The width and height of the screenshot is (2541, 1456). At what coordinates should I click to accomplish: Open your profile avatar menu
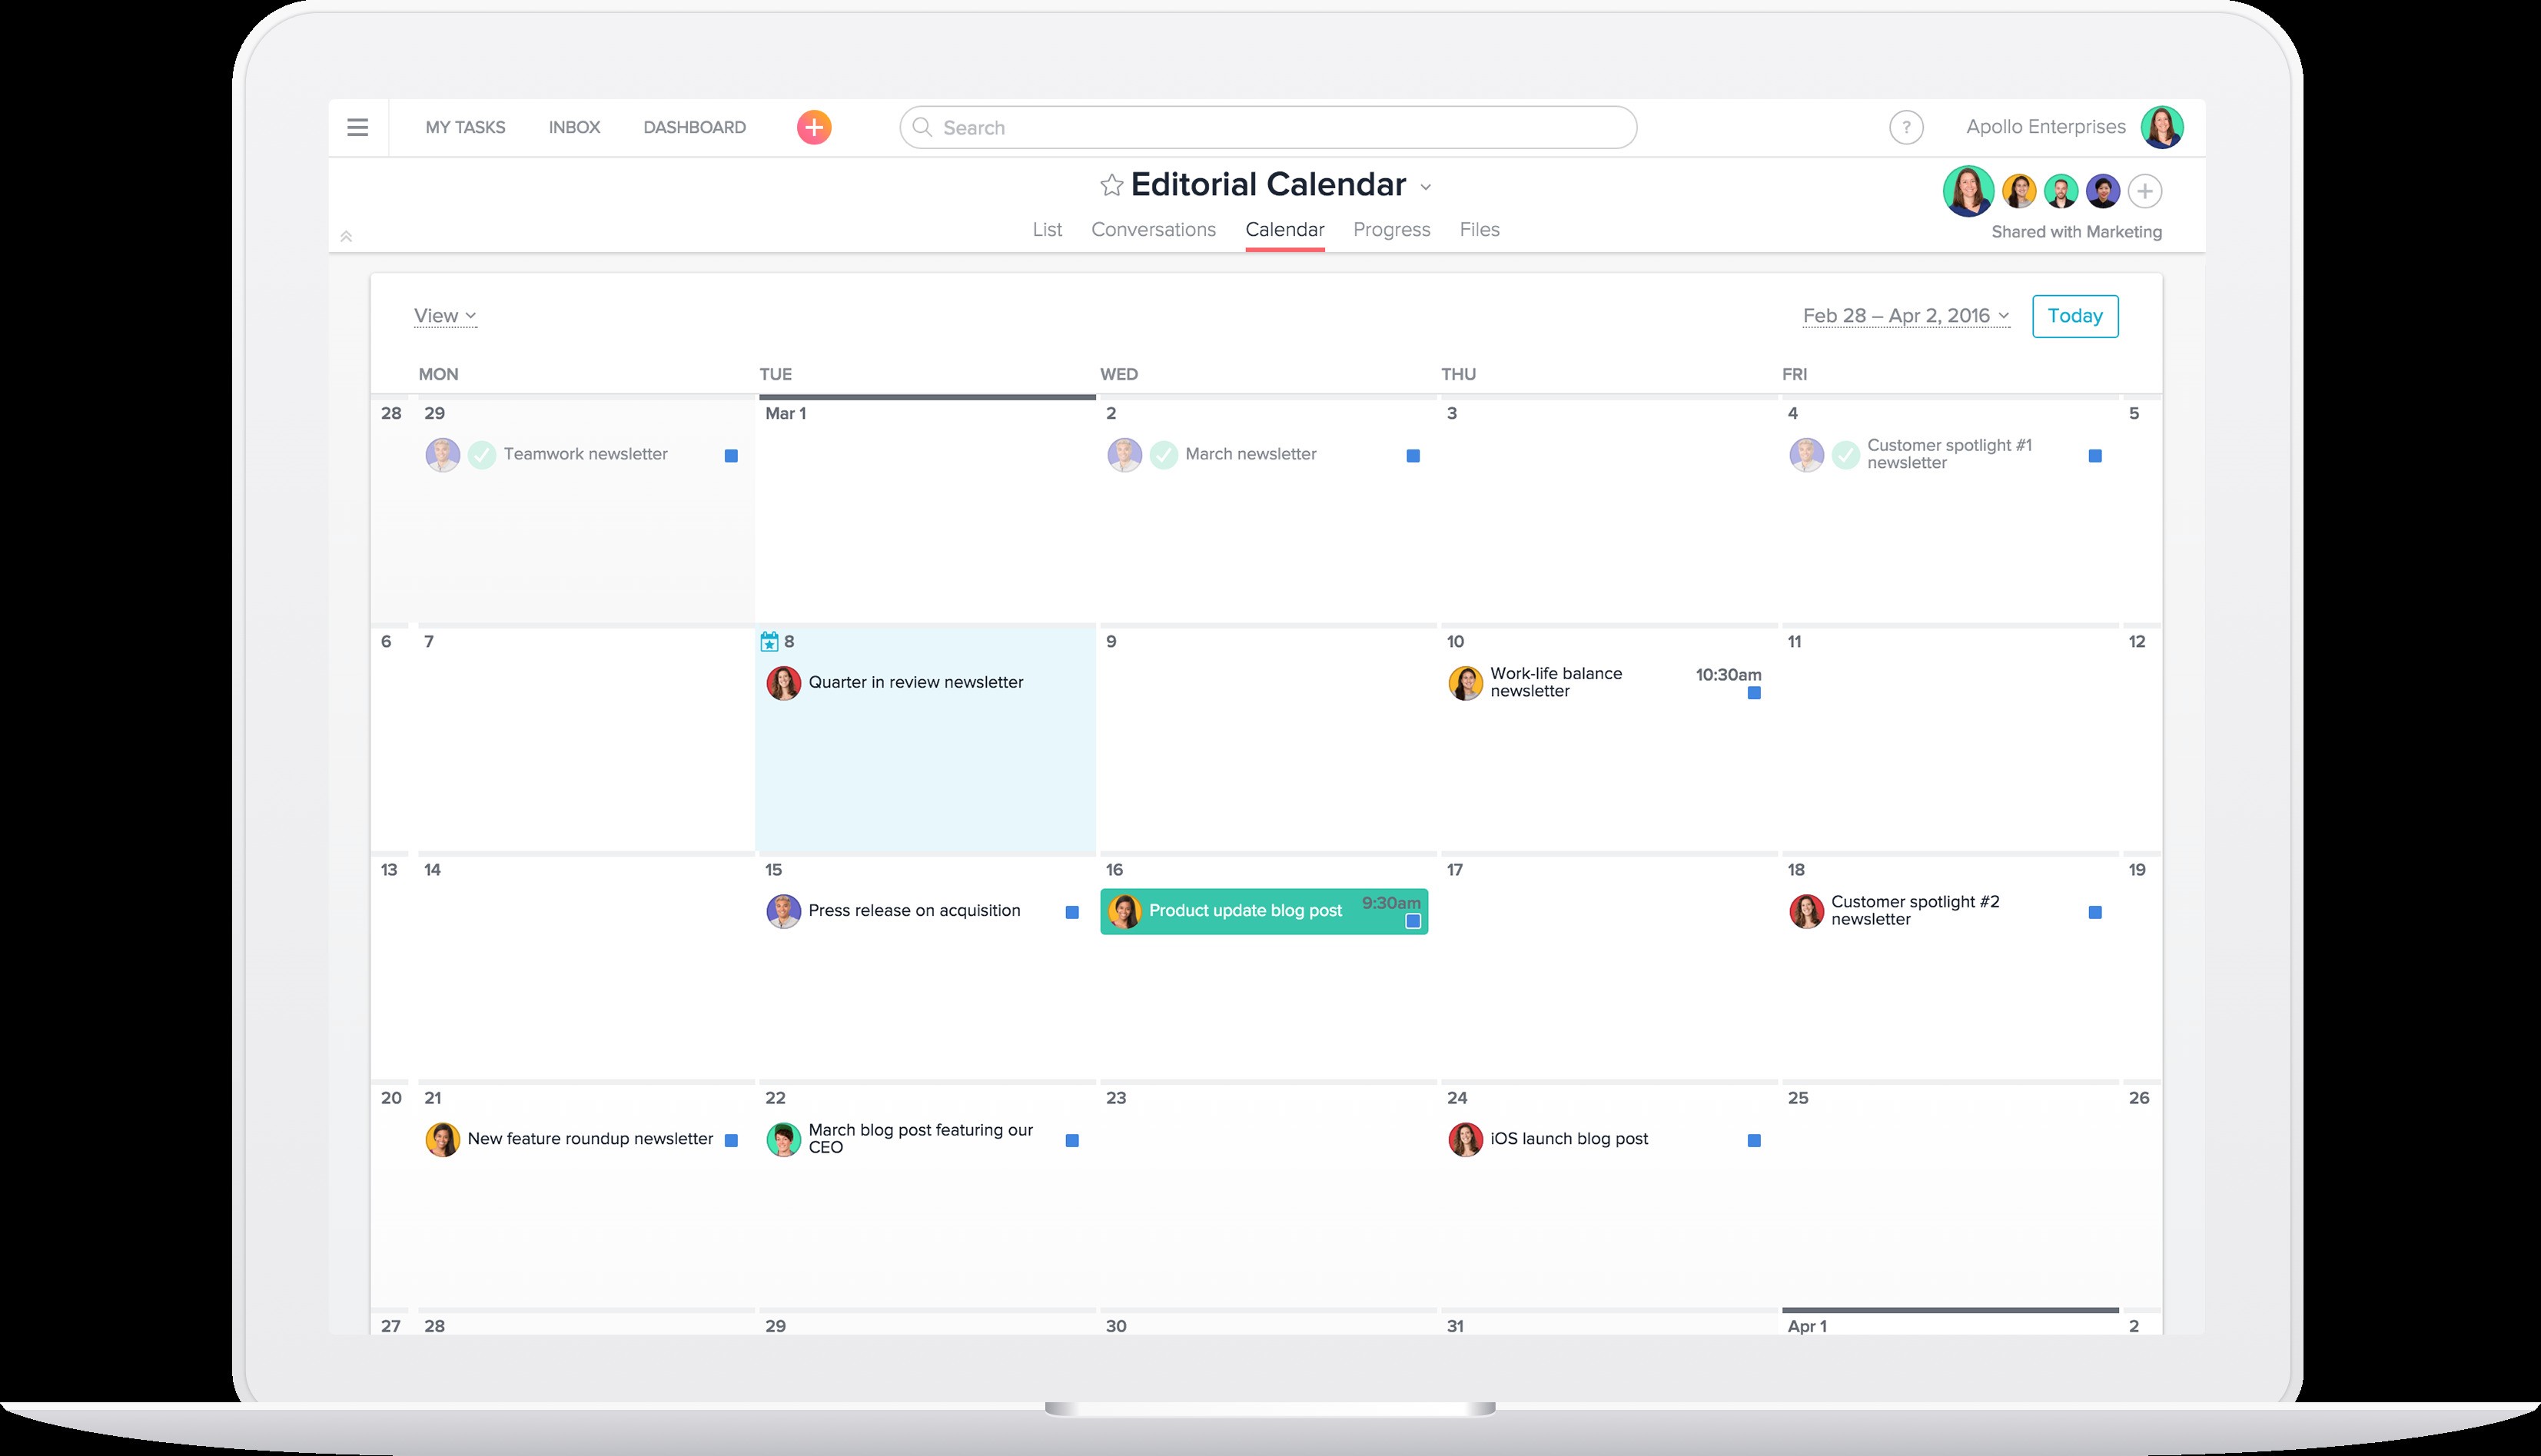pyautogui.click(x=2164, y=127)
